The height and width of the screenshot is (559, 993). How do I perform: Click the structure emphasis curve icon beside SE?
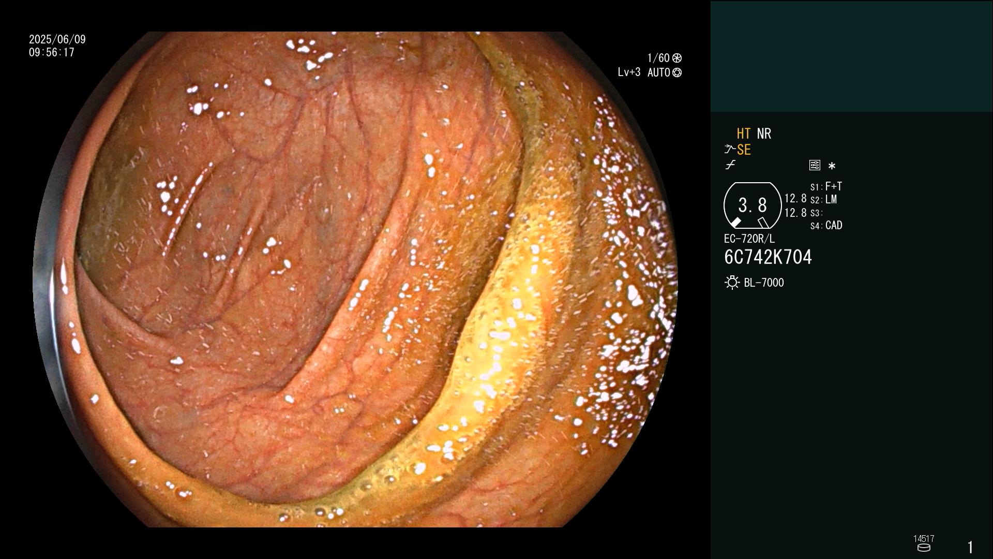[730, 150]
